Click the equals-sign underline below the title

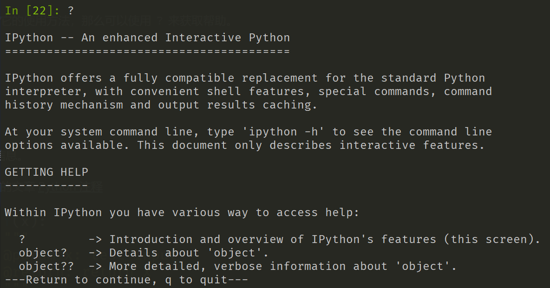(147, 51)
